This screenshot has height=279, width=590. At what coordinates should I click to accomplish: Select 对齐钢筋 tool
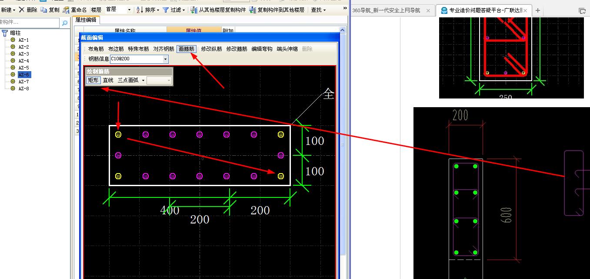[163, 49]
